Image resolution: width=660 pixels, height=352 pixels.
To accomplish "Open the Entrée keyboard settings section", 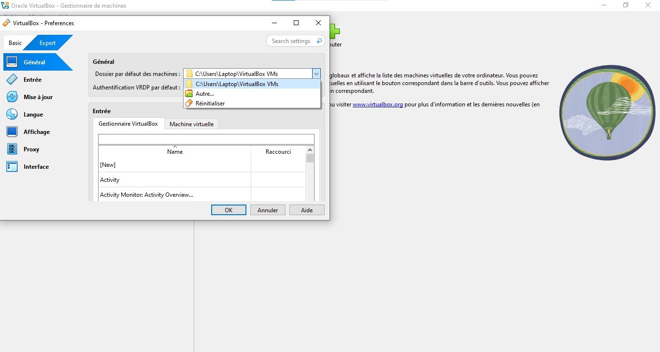I will coord(32,80).
